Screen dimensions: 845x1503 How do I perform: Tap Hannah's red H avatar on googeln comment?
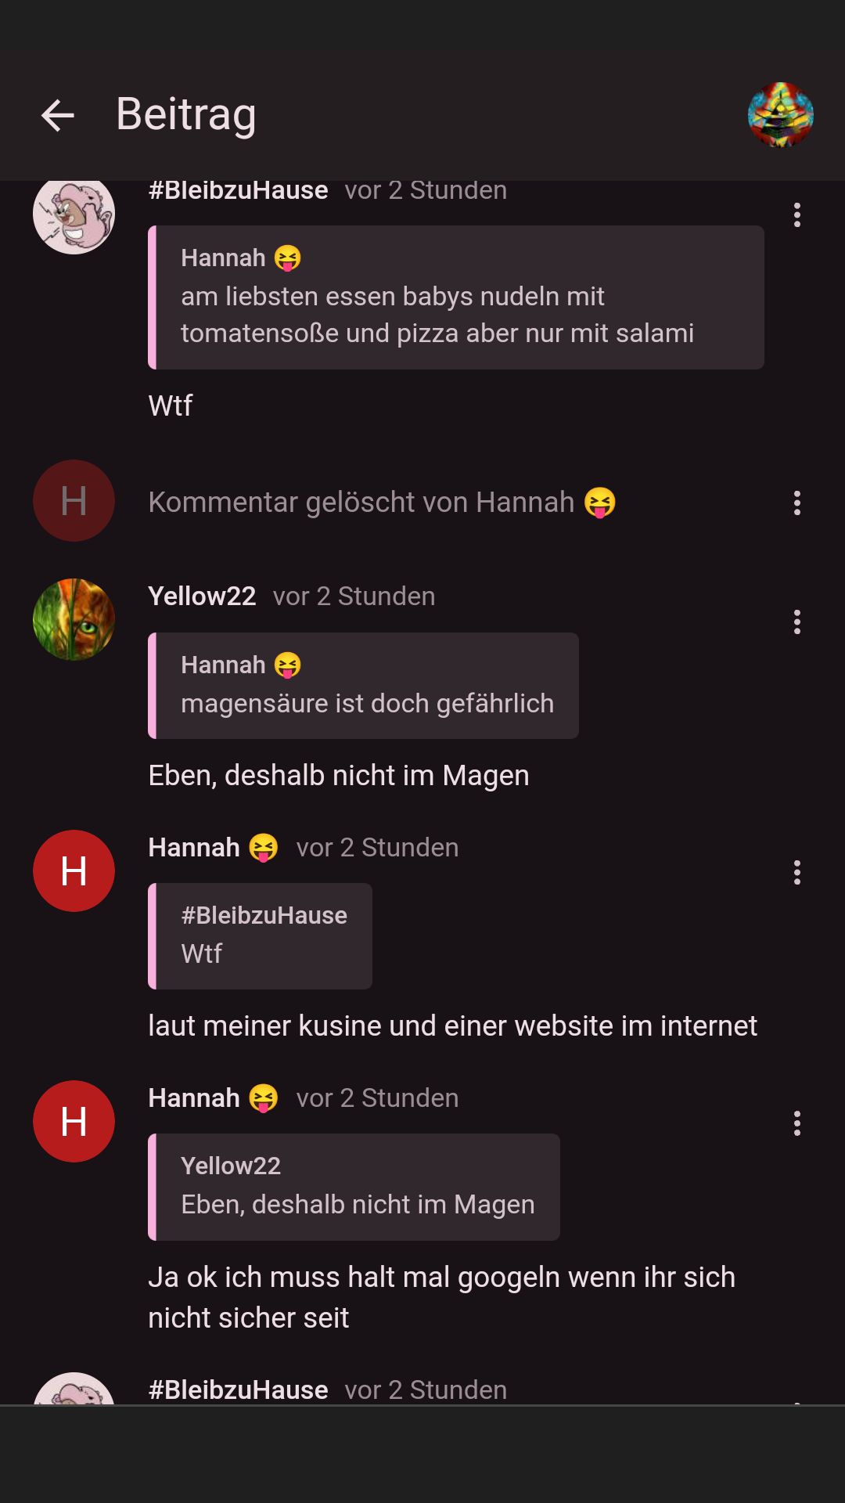tap(74, 1121)
